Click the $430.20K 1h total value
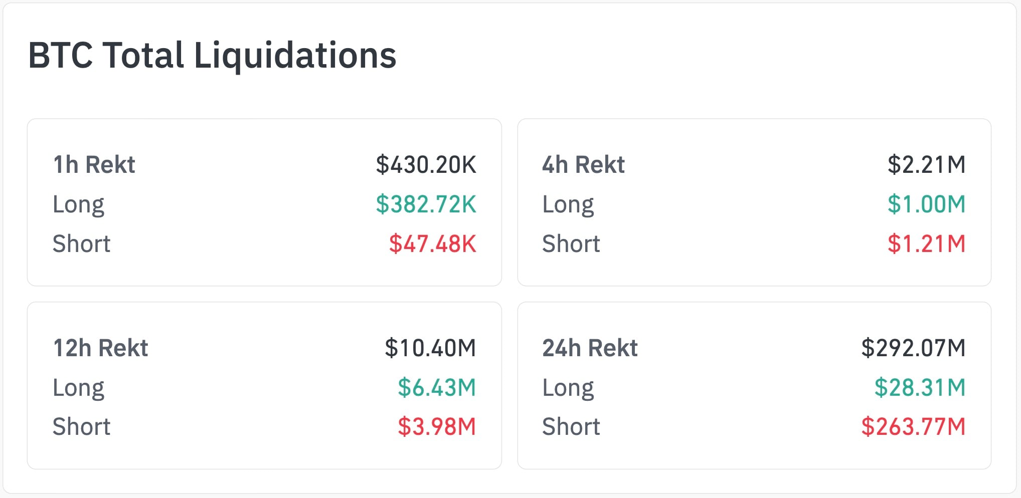Screen dimensions: 1021x498 click(x=426, y=164)
